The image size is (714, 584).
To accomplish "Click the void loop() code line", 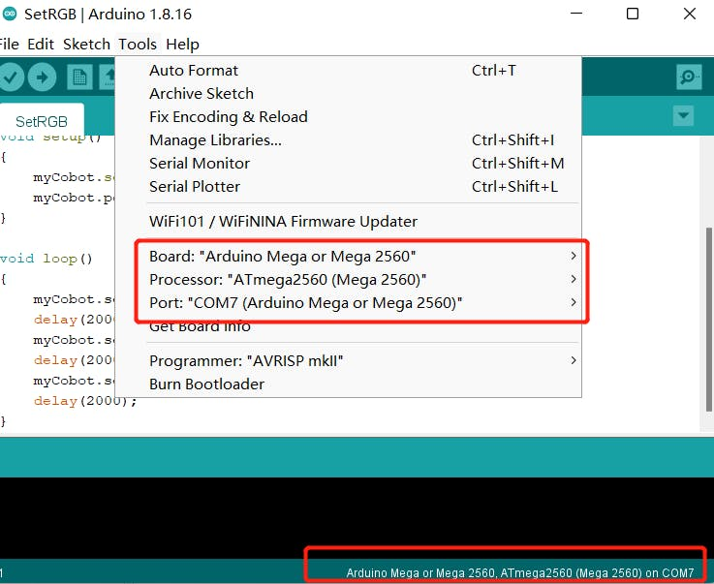I will tap(46, 259).
